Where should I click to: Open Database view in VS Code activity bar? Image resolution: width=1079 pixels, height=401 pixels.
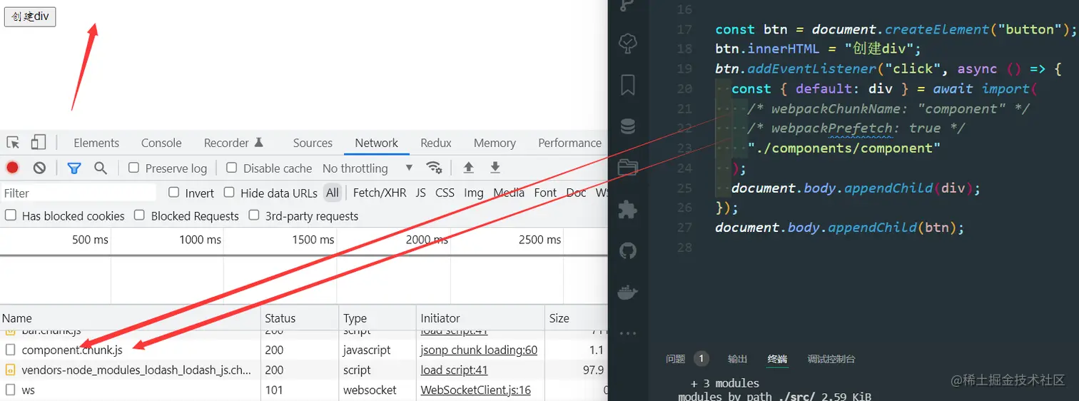628,127
